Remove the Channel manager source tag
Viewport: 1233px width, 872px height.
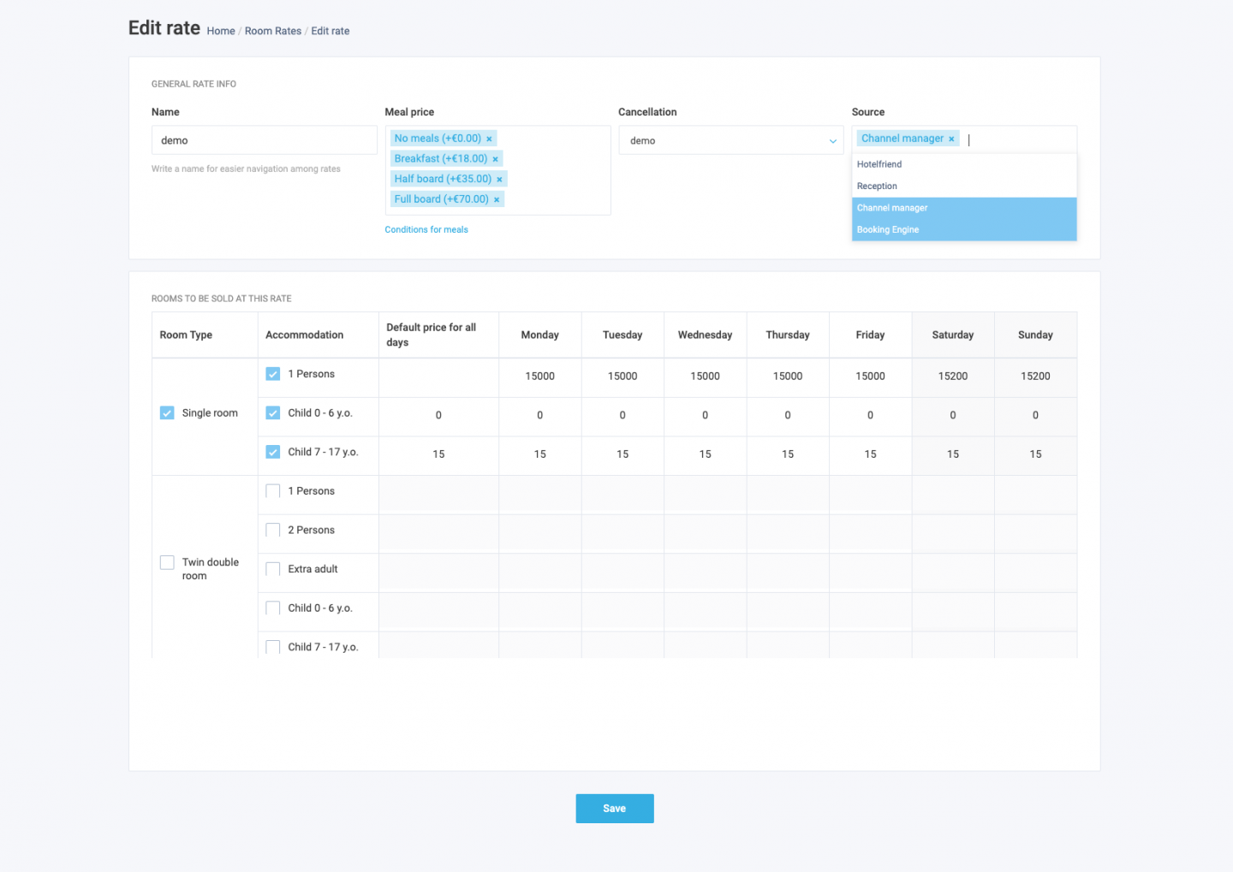click(x=951, y=139)
